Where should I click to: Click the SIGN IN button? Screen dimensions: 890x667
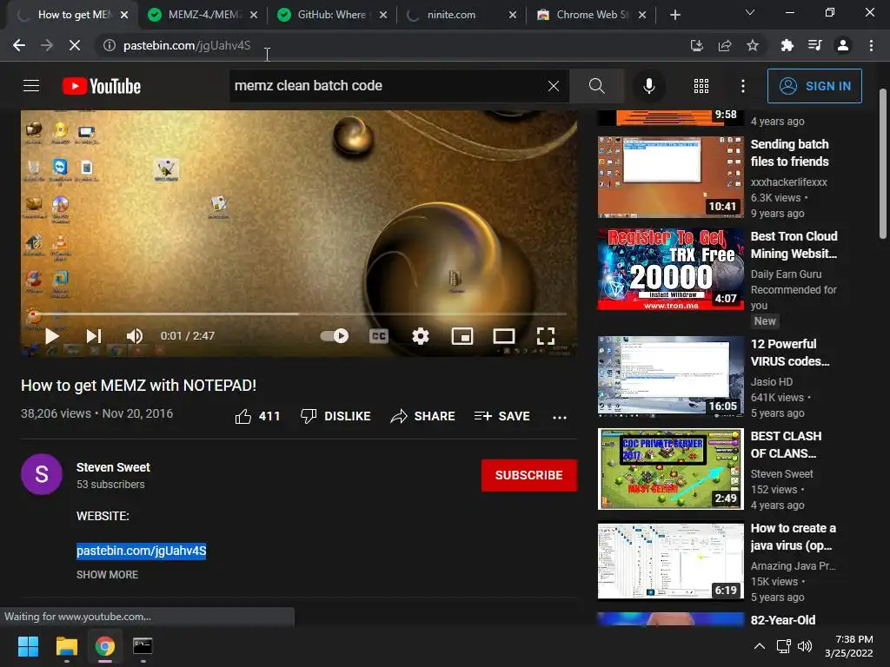814,86
